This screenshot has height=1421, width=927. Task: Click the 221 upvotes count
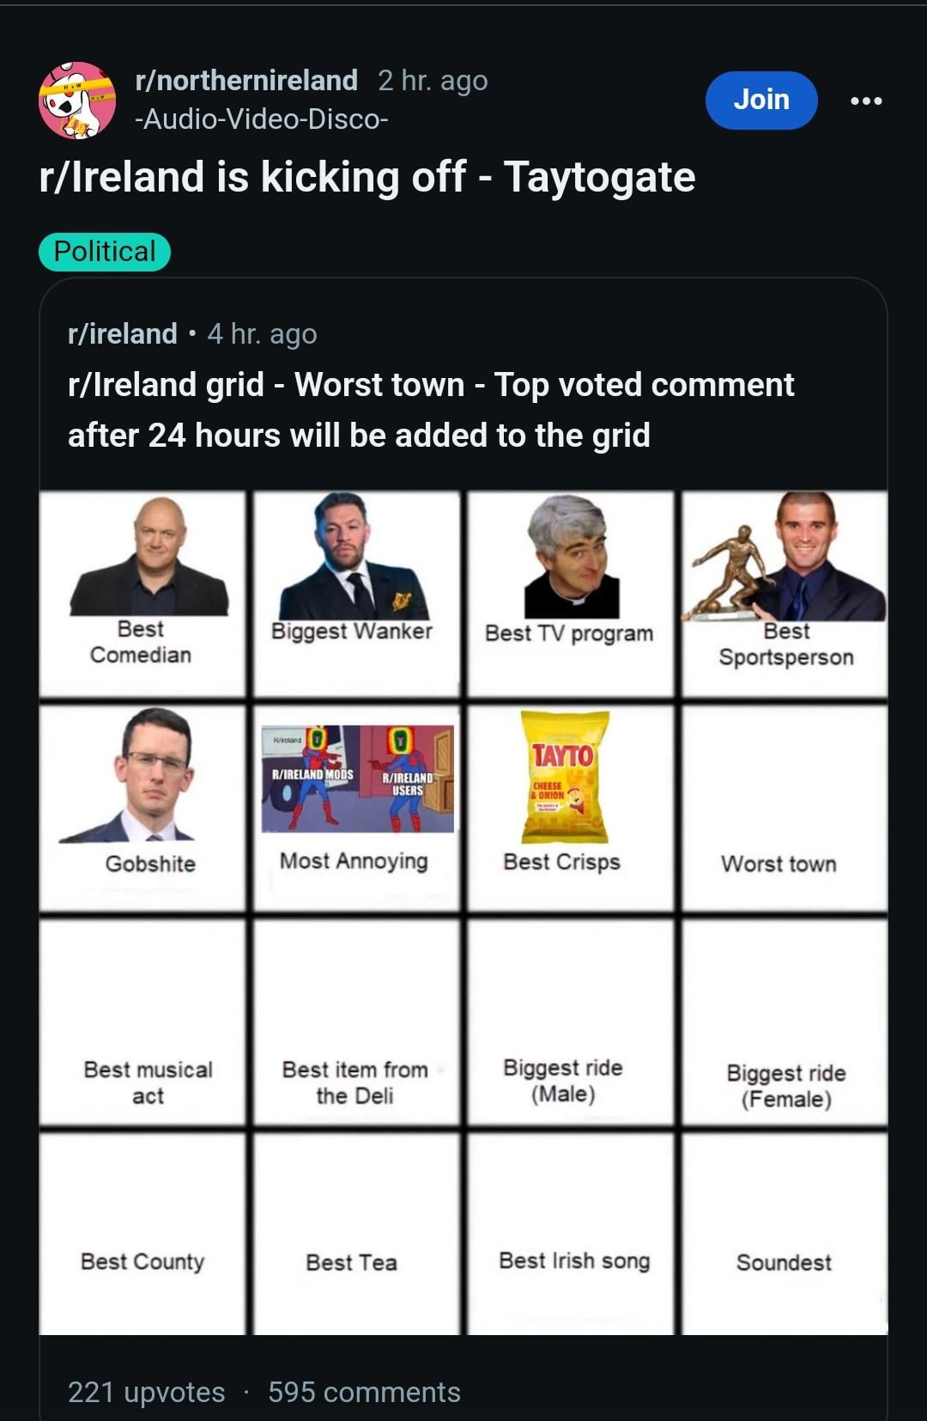[147, 1392]
